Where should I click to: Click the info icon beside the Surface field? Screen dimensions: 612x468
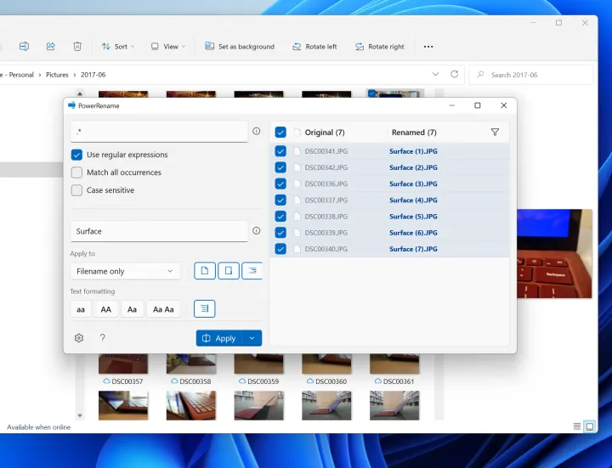click(x=256, y=230)
